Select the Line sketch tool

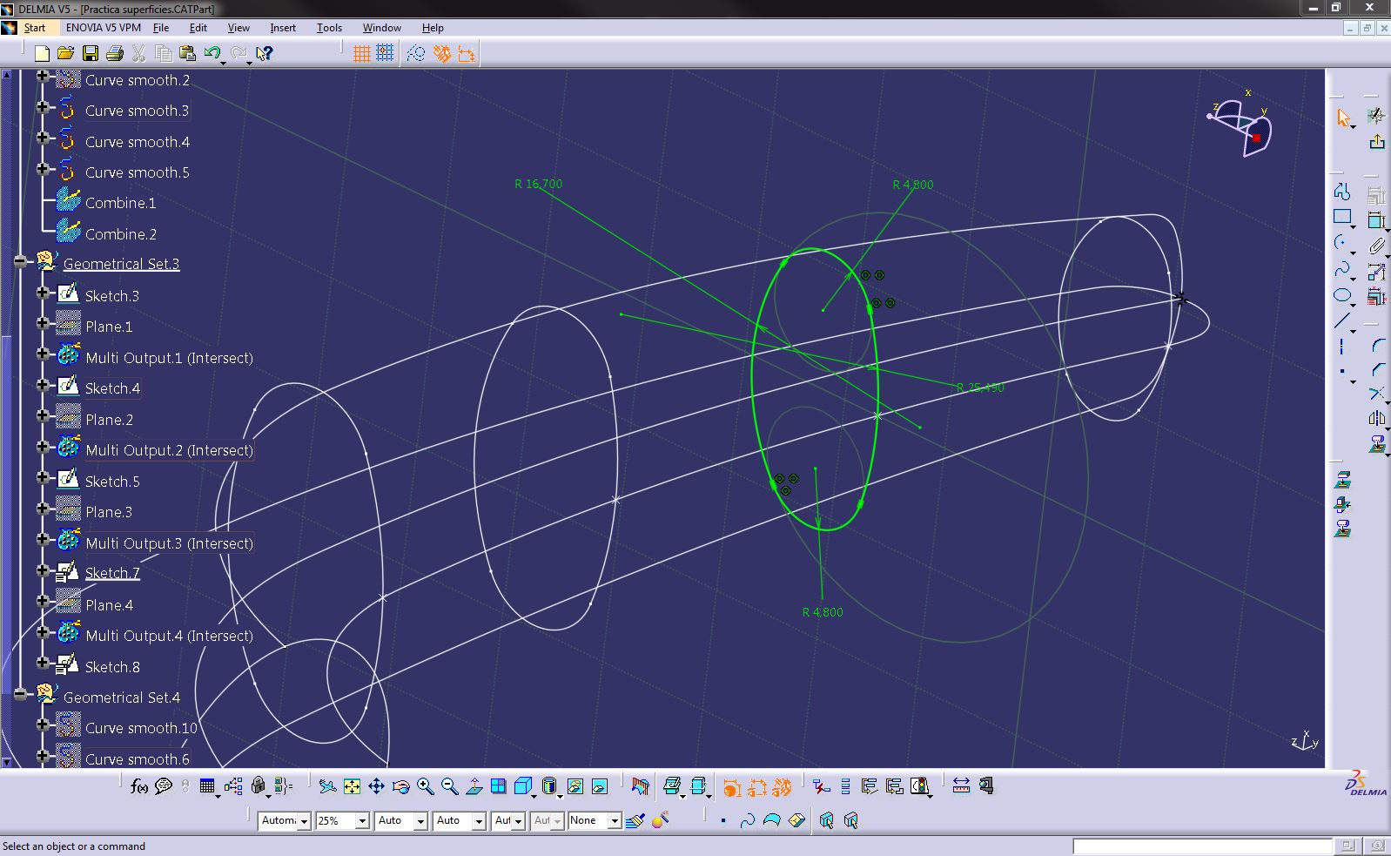point(1342,321)
